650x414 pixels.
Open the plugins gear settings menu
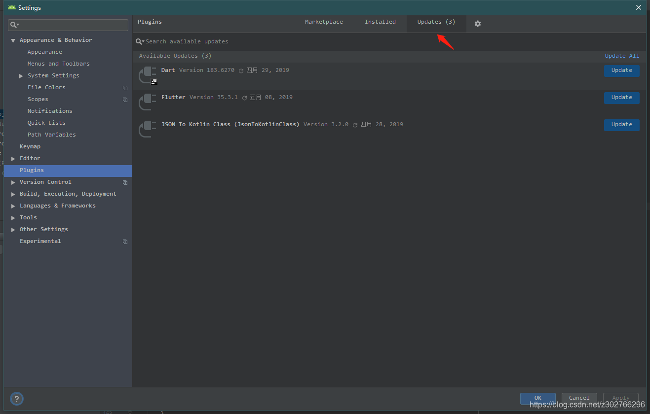coord(477,24)
